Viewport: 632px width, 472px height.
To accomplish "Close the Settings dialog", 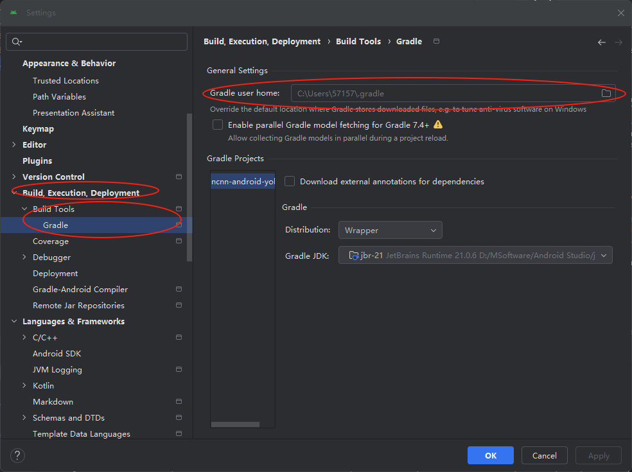I will [620, 13].
